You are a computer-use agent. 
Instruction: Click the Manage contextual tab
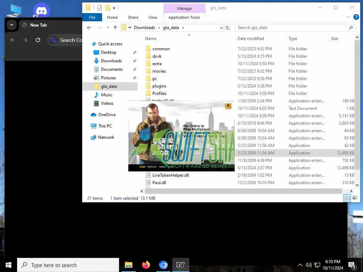click(184, 8)
